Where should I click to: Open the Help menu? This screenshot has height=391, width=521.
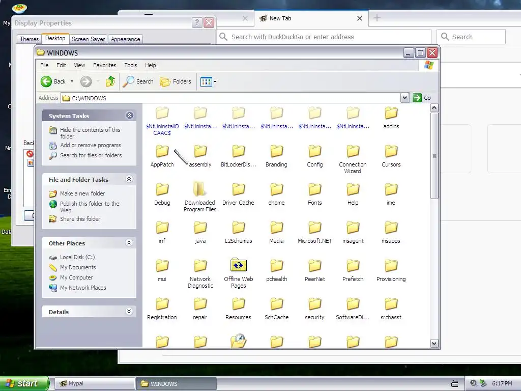point(150,65)
